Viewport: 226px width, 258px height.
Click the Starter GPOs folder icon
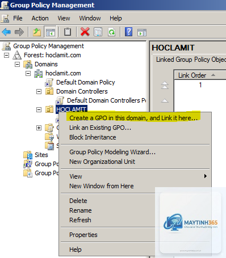[x=49, y=146]
